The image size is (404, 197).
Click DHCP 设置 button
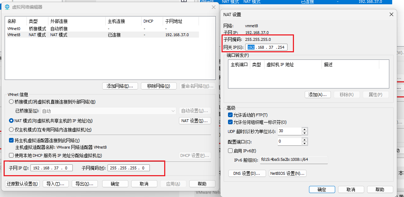(x=195, y=155)
